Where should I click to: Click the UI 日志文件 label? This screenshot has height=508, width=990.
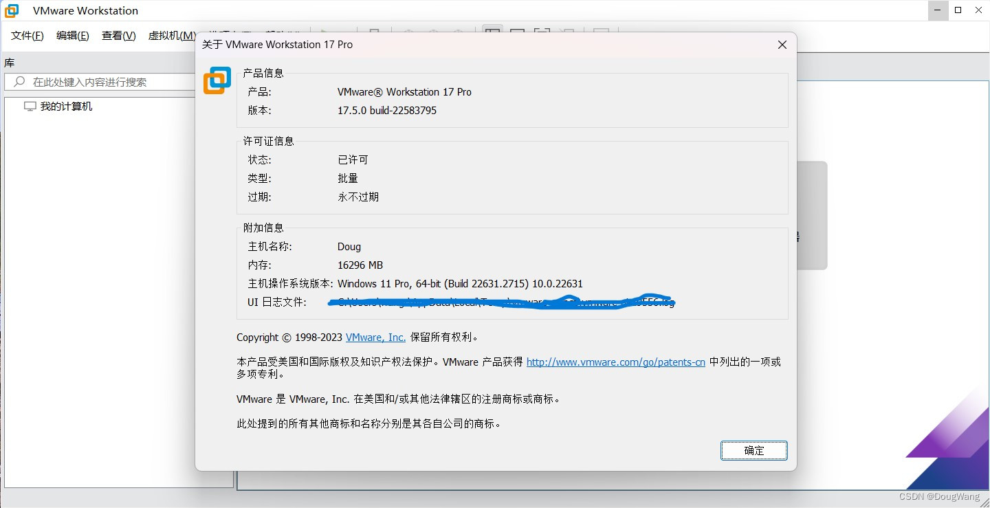(277, 302)
